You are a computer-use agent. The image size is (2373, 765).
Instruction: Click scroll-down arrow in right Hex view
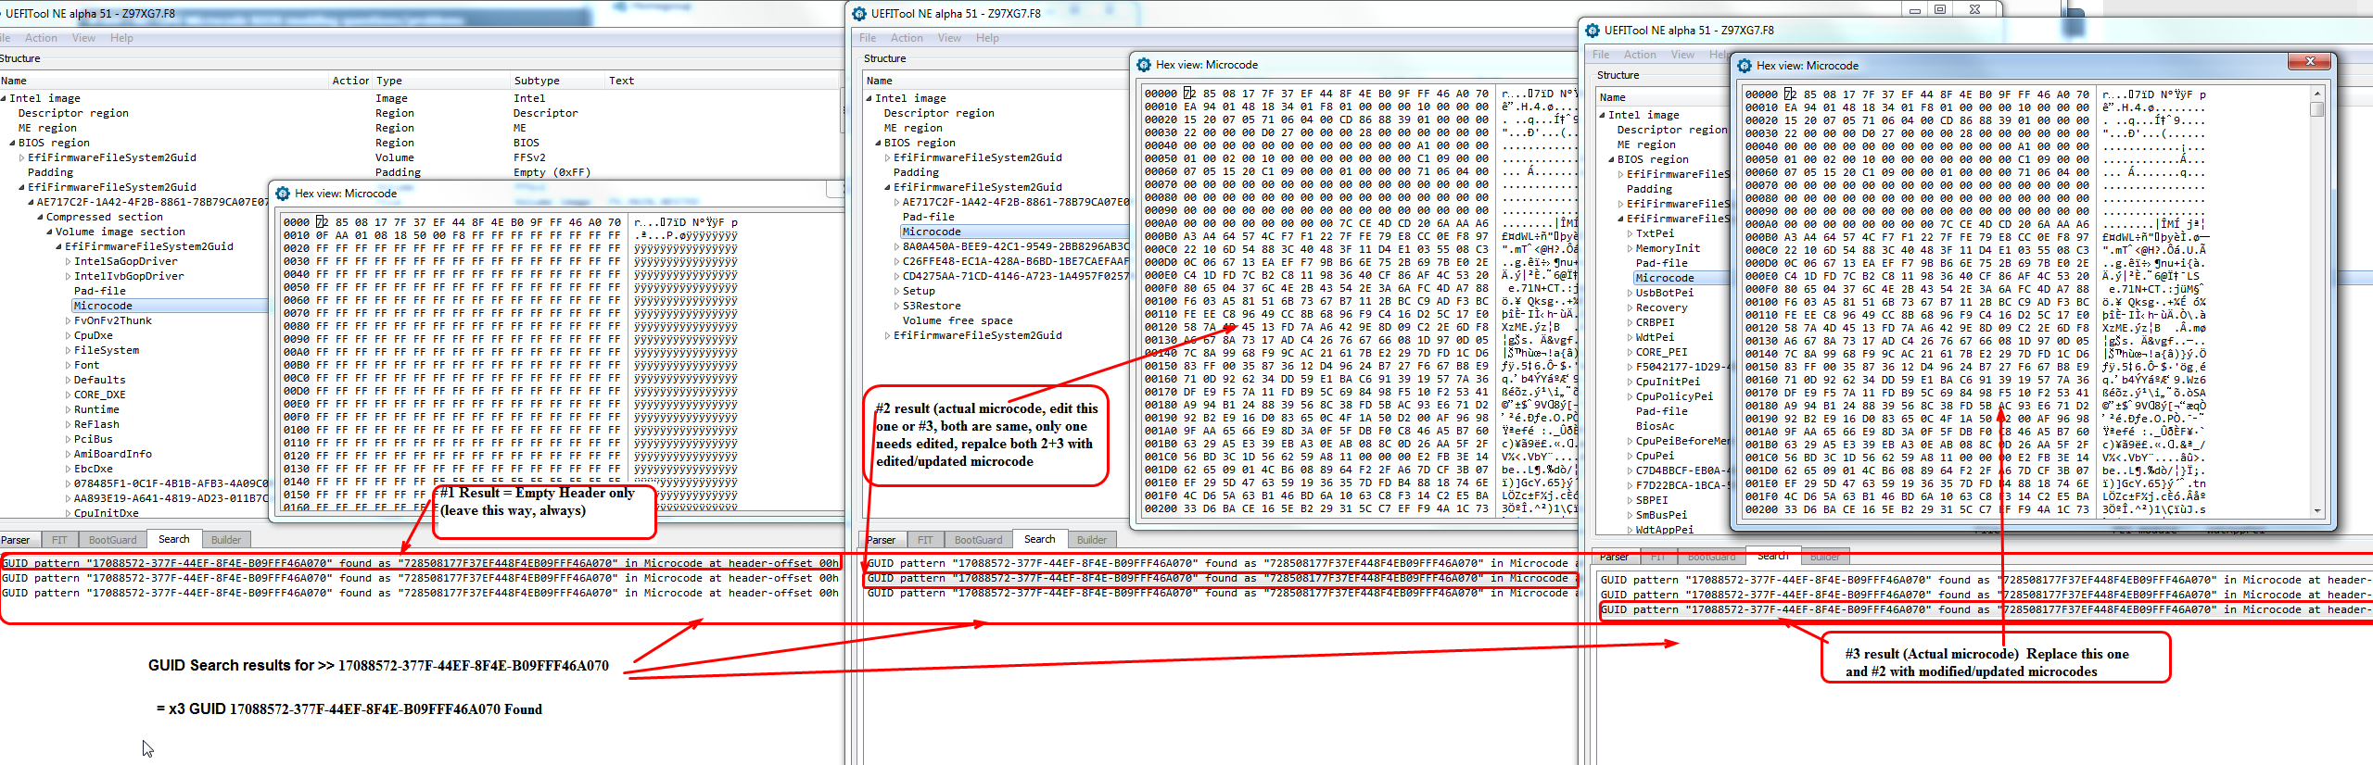point(2317,510)
